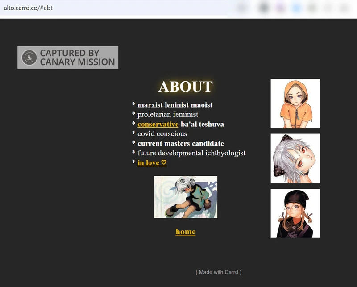Viewport: 357px width, 287px height.
Task: Click the "proletarian feminist" text
Action: coord(168,114)
